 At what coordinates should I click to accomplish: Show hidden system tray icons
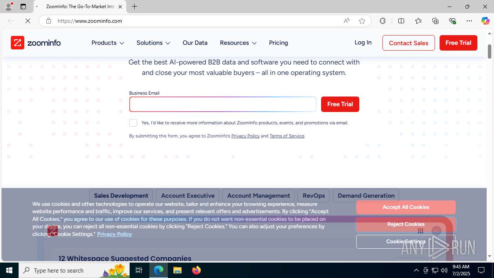point(416,270)
